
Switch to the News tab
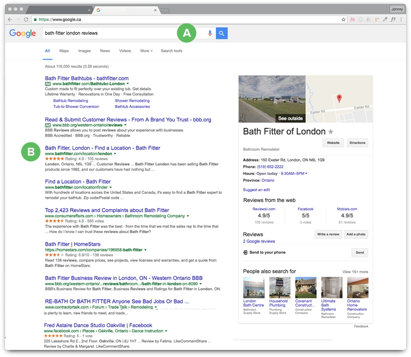[105, 51]
